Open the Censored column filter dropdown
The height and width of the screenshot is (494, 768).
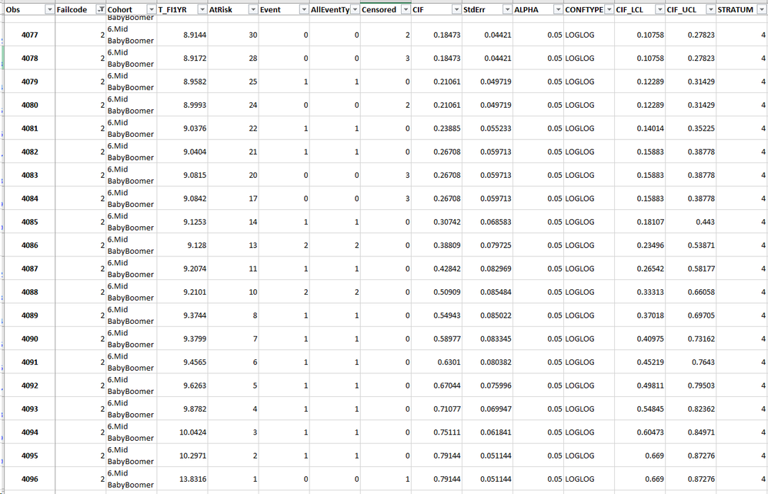click(406, 9)
